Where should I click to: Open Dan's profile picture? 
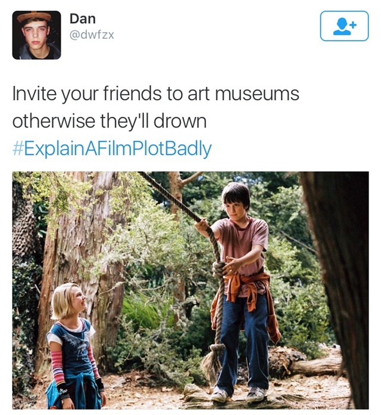(36, 35)
